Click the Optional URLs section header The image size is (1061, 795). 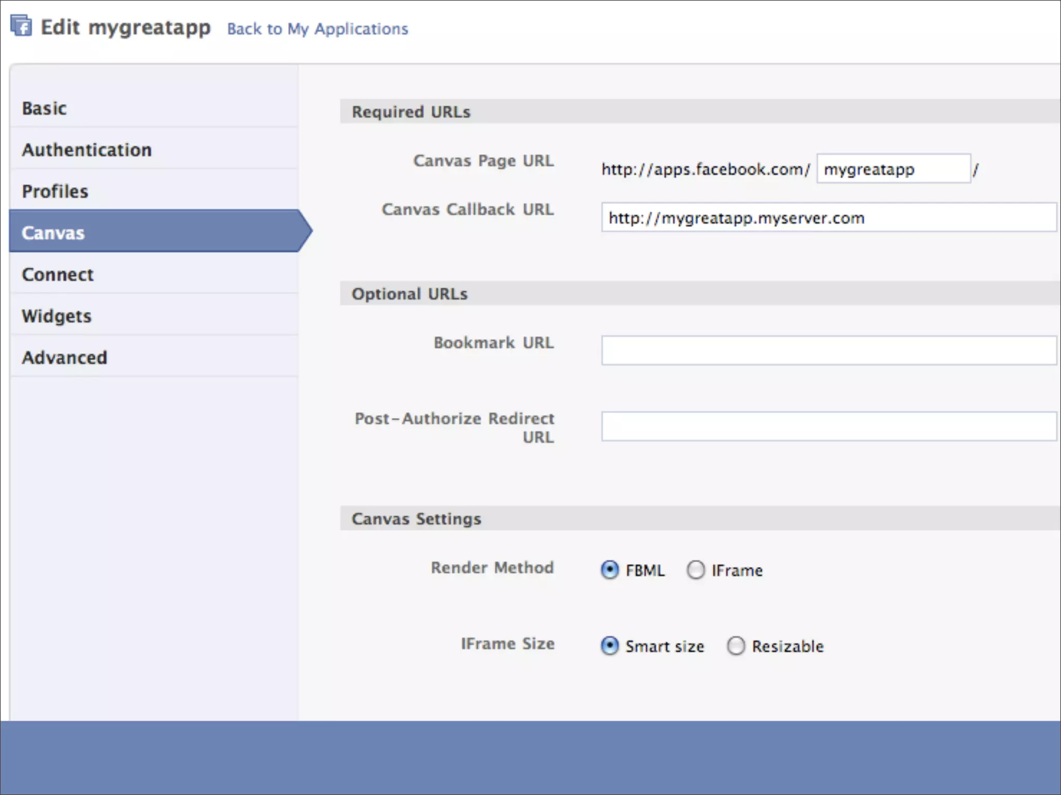(x=409, y=294)
